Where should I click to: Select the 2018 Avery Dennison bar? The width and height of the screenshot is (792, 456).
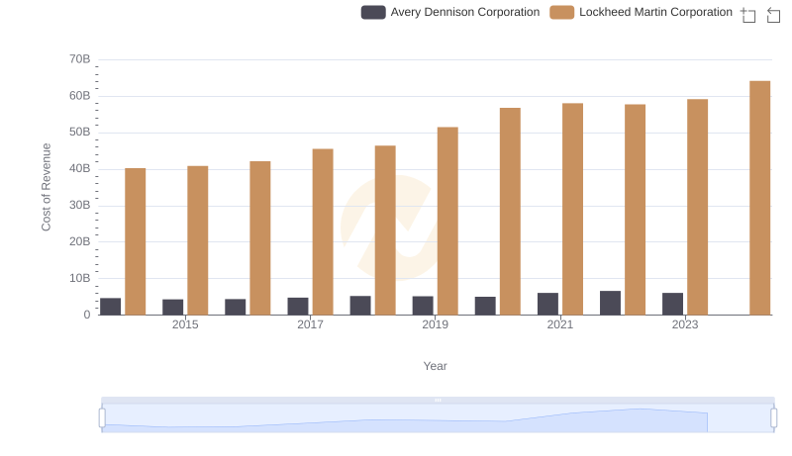(360, 306)
